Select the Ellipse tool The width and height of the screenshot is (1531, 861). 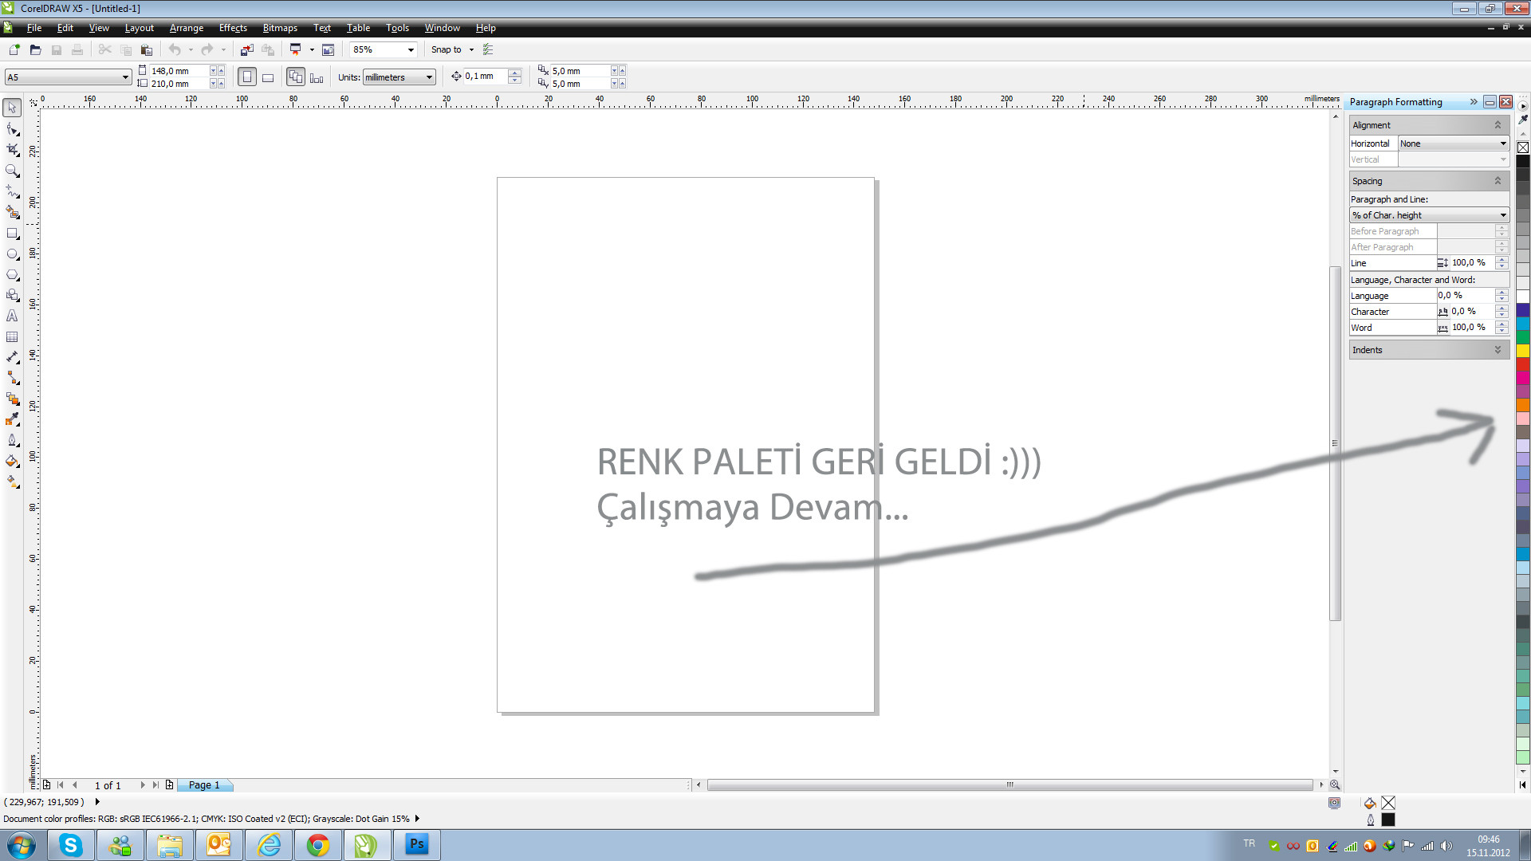pos(12,254)
